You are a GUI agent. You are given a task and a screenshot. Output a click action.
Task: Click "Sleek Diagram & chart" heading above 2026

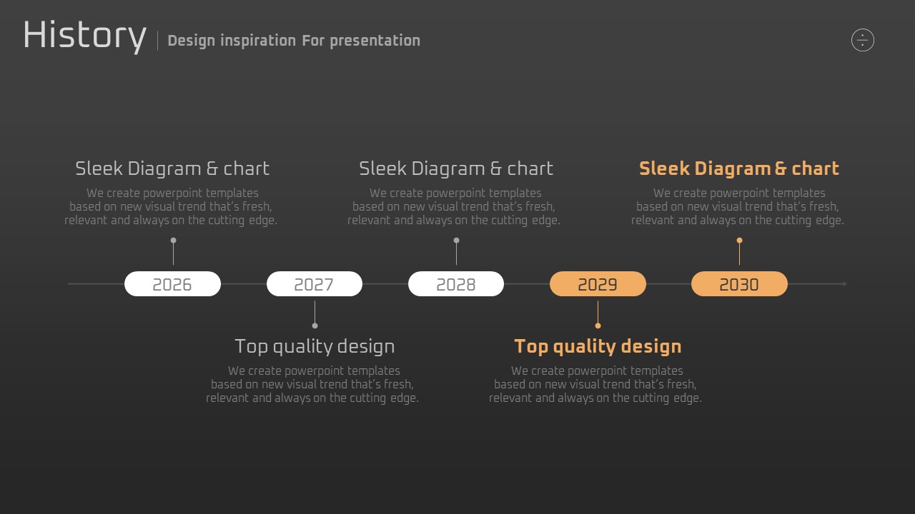(172, 168)
